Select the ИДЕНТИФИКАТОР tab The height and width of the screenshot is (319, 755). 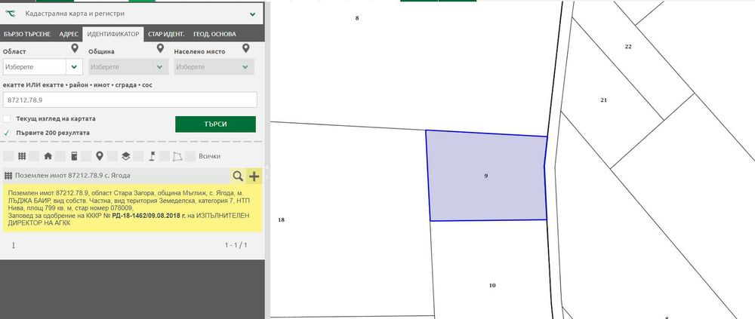pyautogui.click(x=113, y=34)
